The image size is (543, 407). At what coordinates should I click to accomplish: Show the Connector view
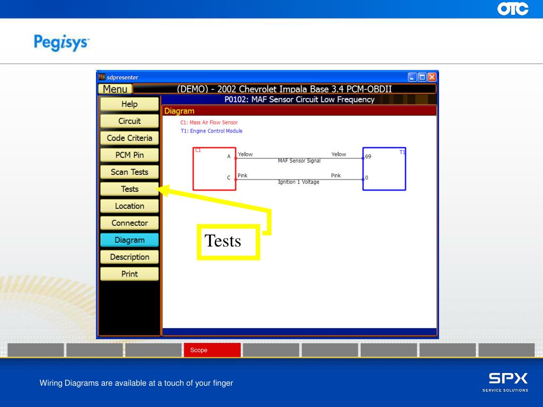129,223
